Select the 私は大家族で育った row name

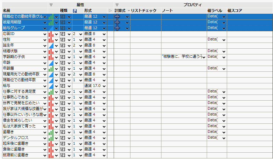pos(19,126)
